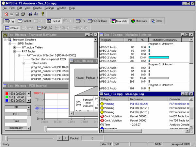The width and height of the screenshot is (196, 147).
Task: Click the red X close file icon
Action: pos(6,14)
